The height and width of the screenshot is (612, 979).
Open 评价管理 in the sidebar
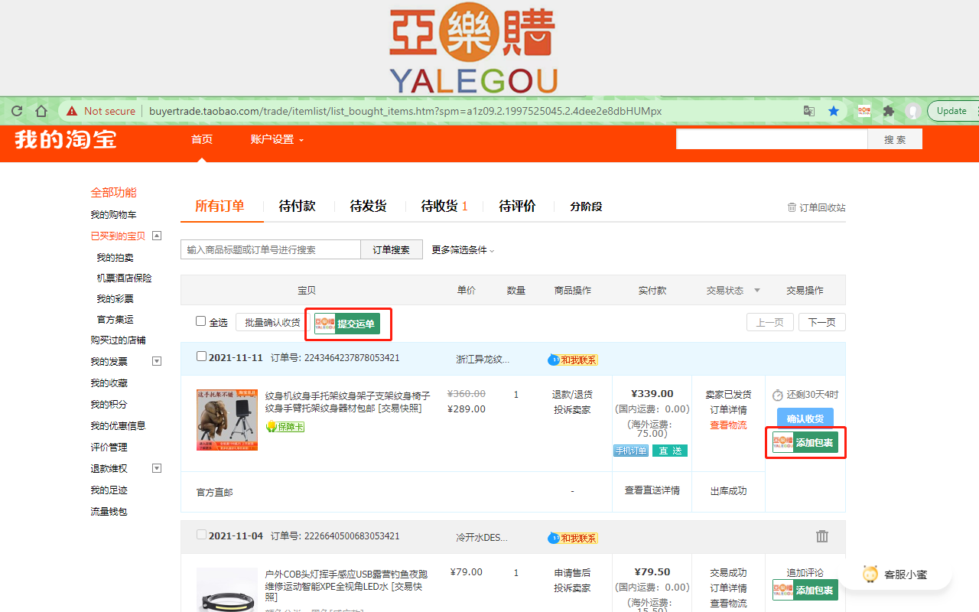pyautogui.click(x=109, y=447)
